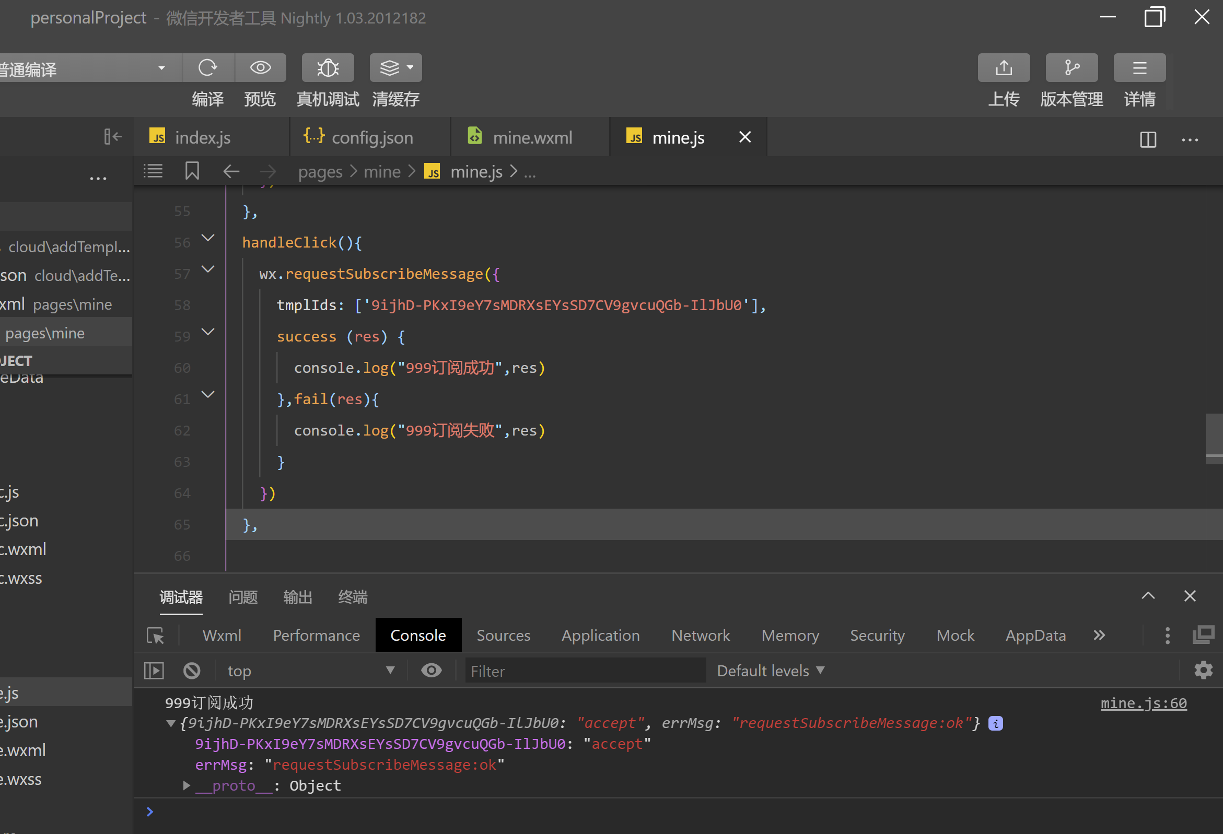
Task: Click the console Filter input field
Action: pyautogui.click(x=584, y=671)
